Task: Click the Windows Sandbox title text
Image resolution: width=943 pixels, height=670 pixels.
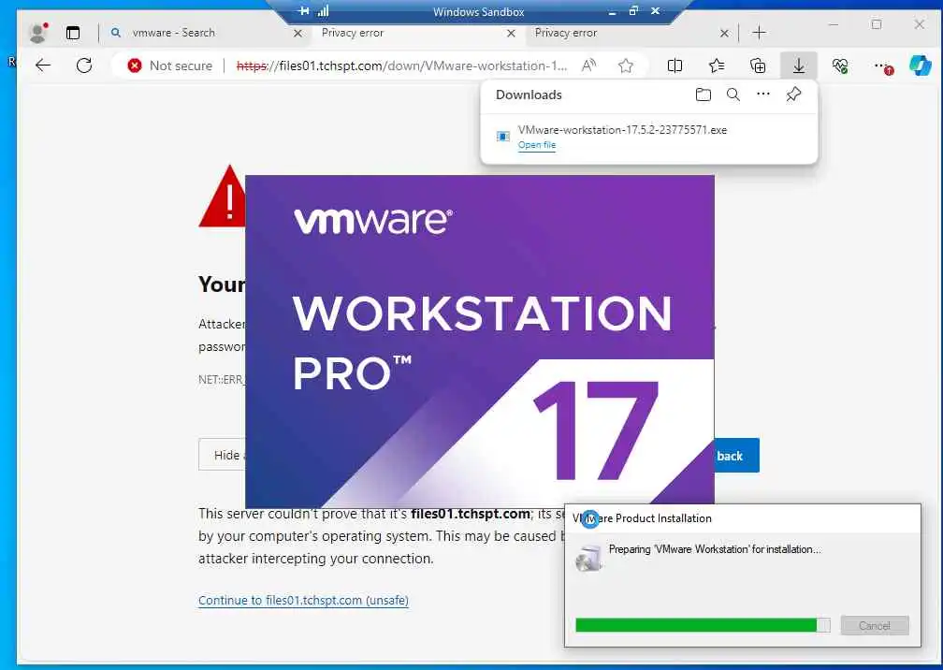Action: click(479, 11)
